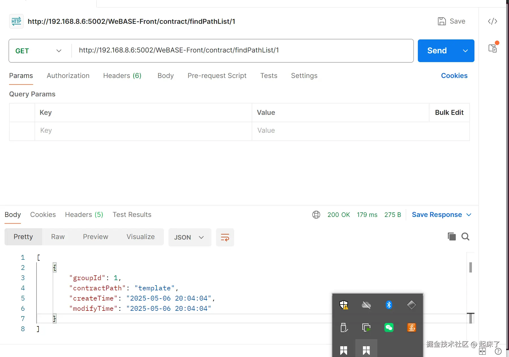The width and height of the screenshot is (509, 357).
Task: Click the 275 B response size
Action: click(393, 215)
